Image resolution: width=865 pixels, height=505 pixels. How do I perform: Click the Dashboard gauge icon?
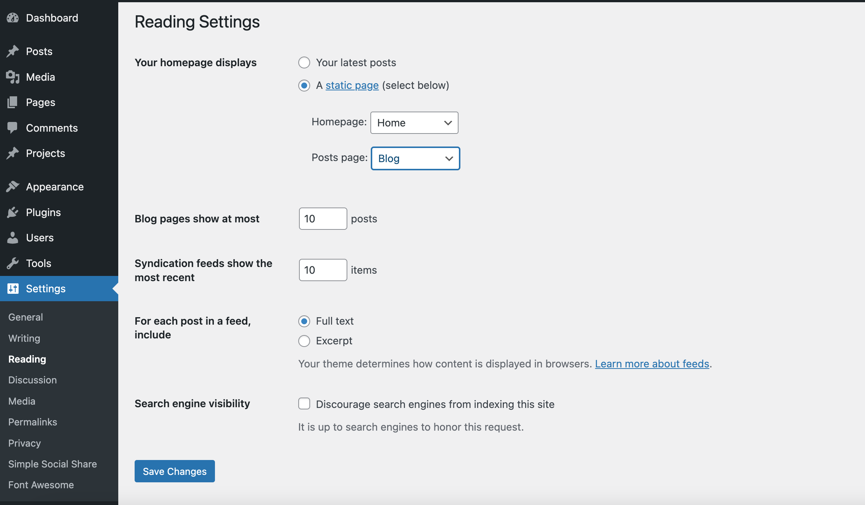click(x=13, y=18)
